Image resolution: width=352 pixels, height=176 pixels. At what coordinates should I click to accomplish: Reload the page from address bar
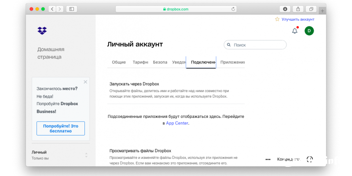tap(233, 9)
